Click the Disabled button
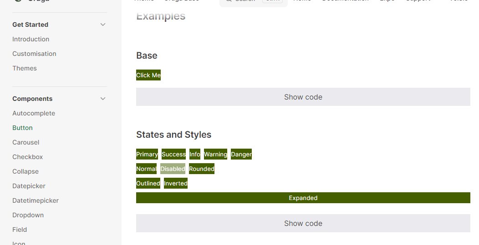This screenshot has height=245, width=479. 173,169
